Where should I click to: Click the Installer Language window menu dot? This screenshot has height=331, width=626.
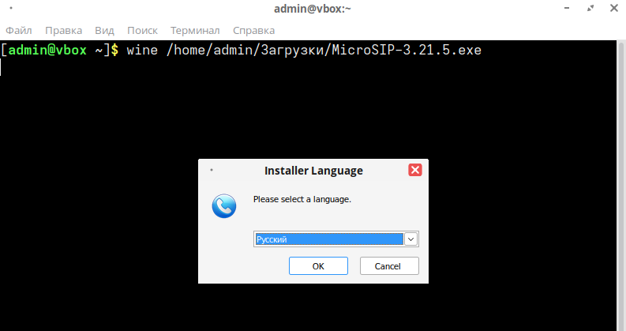212,171
